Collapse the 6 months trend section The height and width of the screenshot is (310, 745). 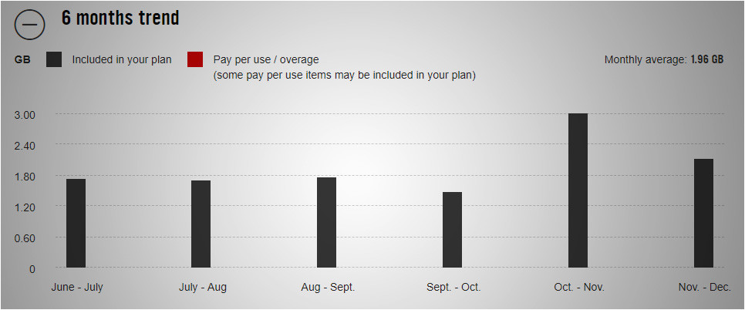29,24
